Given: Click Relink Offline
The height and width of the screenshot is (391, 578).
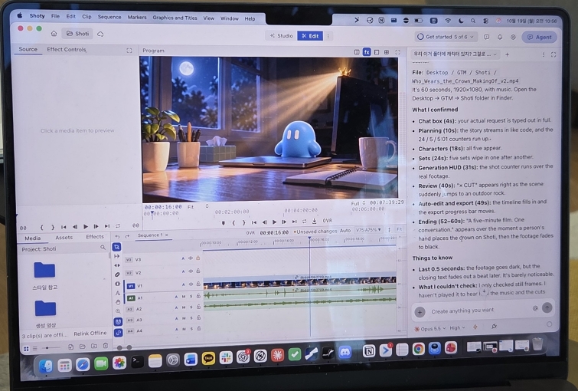Looking at the screenshot, I should pos(90,333).
